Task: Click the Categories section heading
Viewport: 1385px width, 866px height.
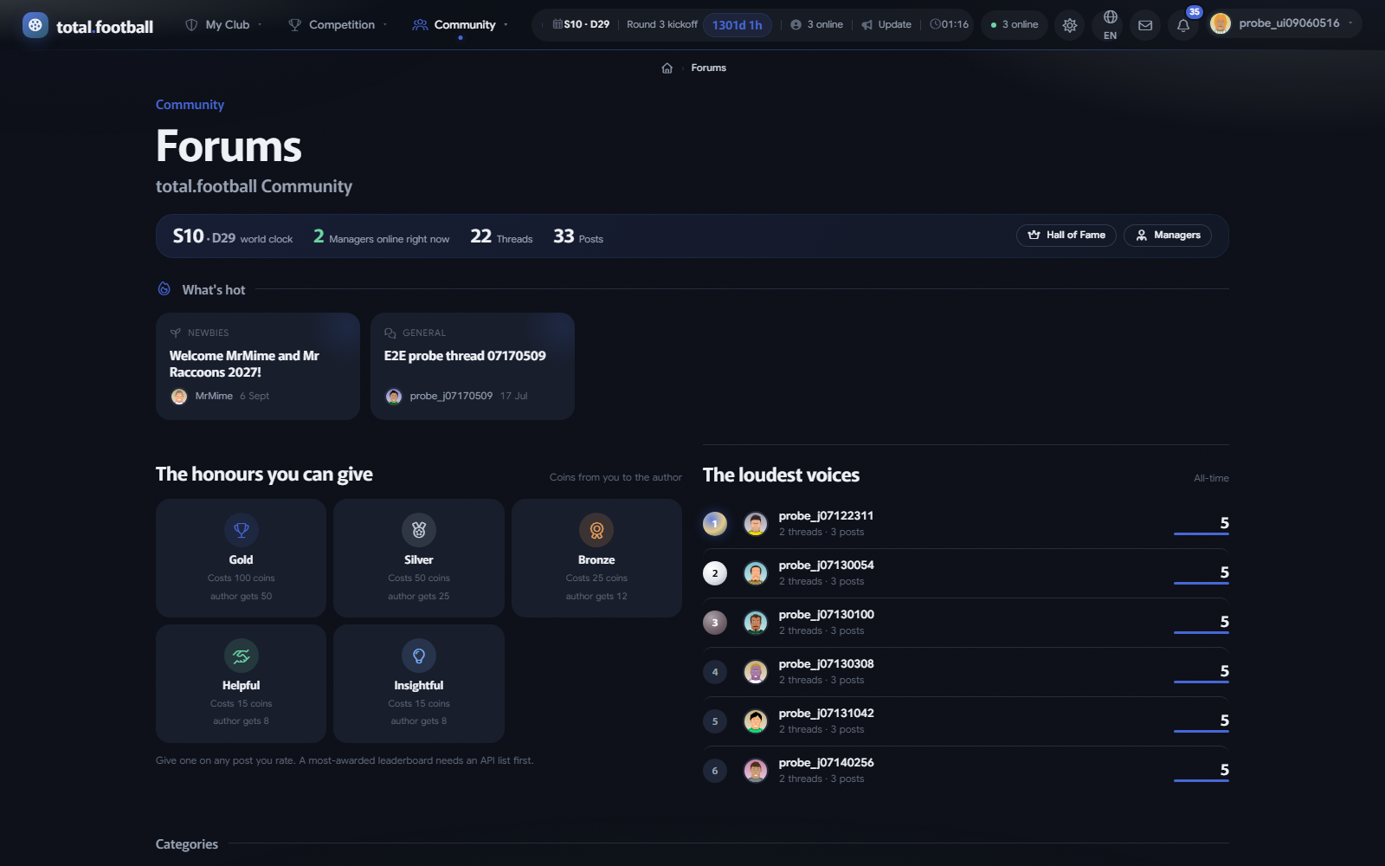Action: coord(187,844)
